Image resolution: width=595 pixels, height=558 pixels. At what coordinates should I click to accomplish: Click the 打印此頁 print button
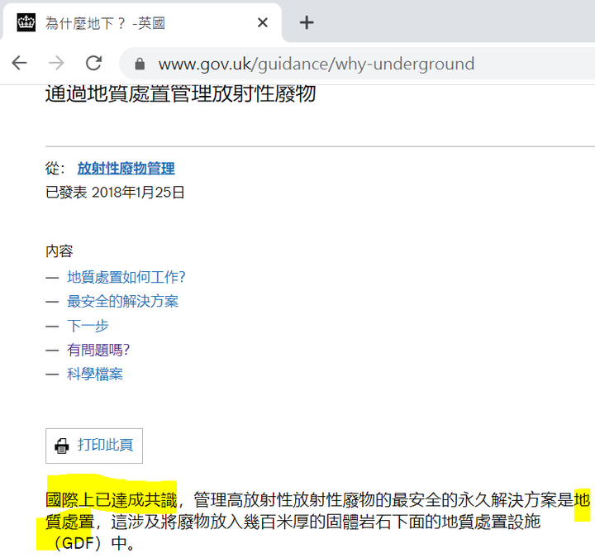click(94, 446)
